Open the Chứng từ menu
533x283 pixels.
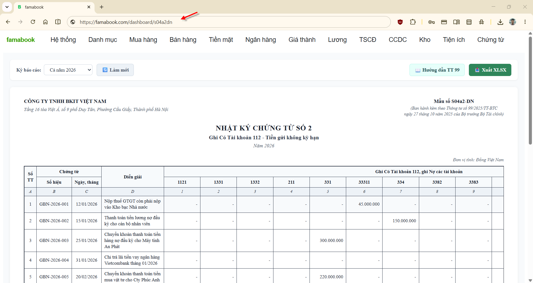(x=491, y=40)
